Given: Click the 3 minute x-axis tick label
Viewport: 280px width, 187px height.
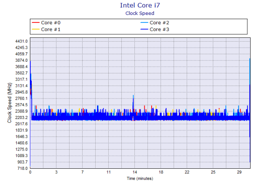Looking at the screenshot, I should click(56, 172).
